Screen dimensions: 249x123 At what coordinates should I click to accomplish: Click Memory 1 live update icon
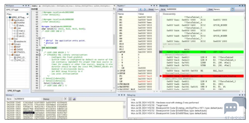[70, 99]
